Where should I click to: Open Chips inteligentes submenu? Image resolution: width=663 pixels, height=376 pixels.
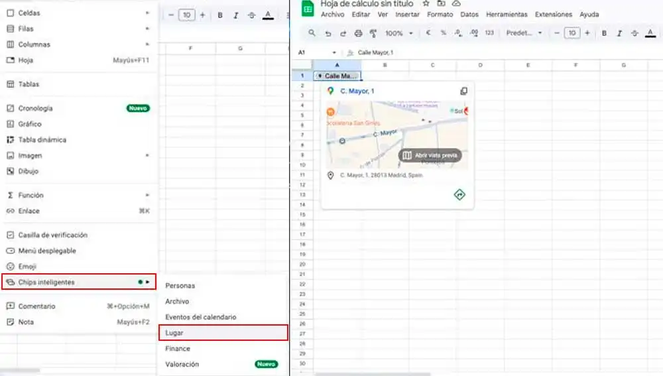click(x=79, y=282)
